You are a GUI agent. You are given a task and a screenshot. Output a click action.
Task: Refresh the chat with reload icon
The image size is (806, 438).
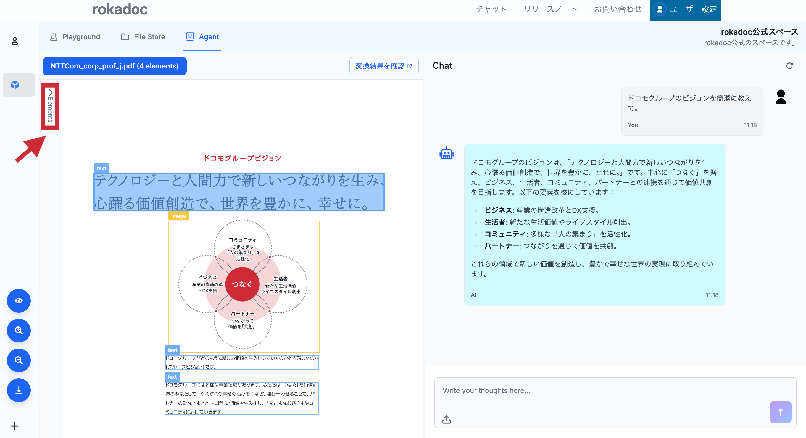coord(789,66)
